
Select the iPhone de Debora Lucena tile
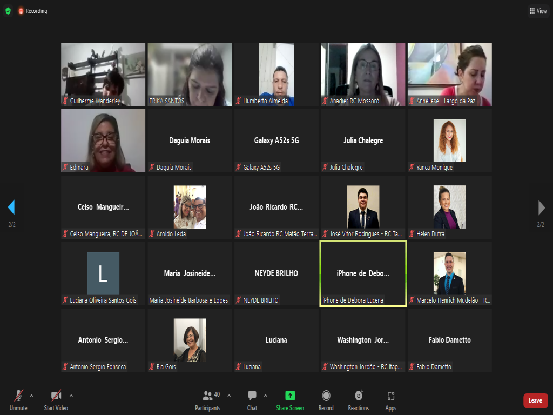click(363, 273)
